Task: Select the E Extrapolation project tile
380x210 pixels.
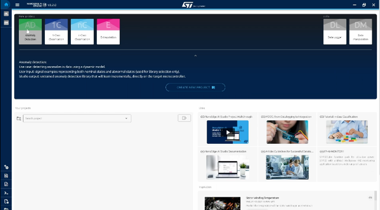Action: [x=108, y=32]
